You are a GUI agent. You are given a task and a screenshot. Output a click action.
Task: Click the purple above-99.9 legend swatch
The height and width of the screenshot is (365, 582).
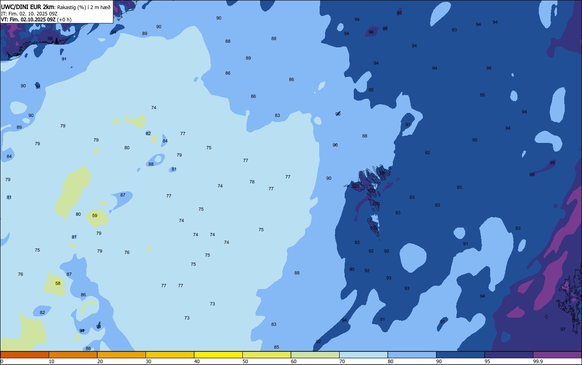point(557,355)
